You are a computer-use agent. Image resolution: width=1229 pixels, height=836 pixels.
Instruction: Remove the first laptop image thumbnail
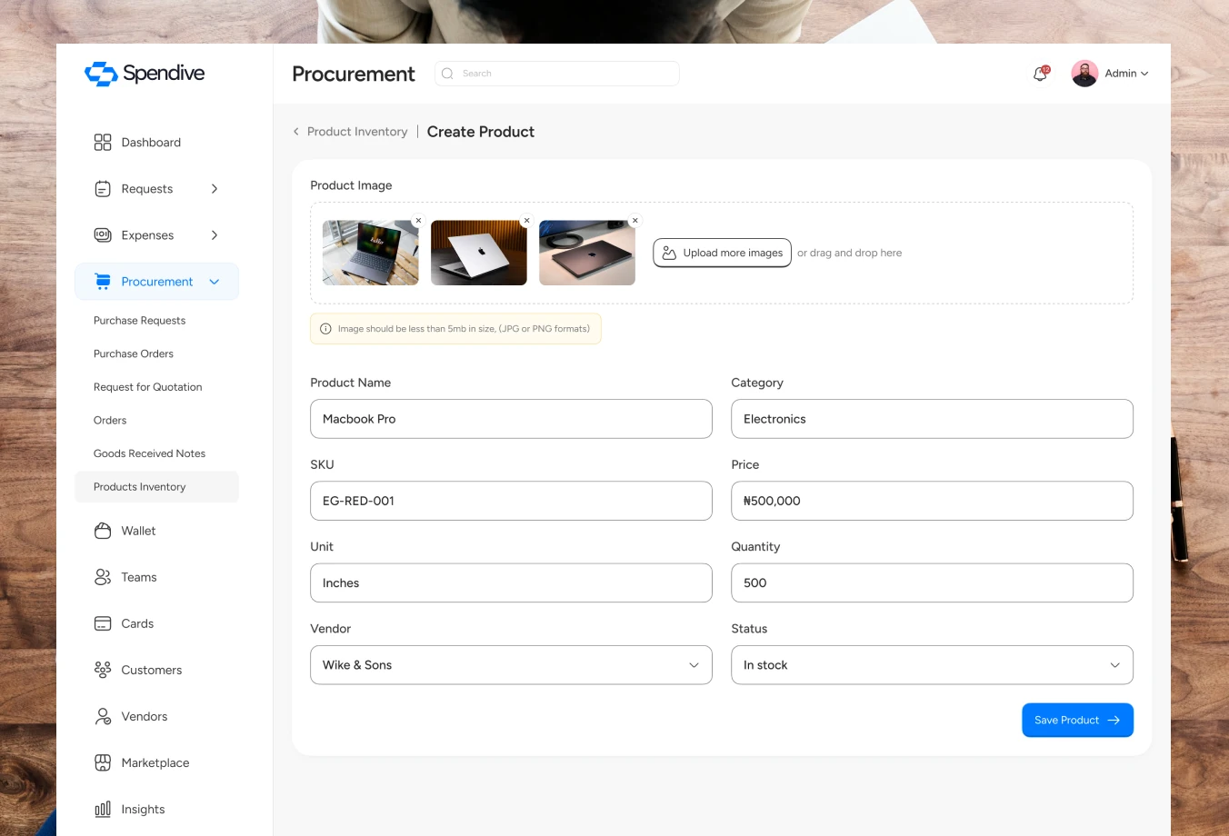[x=418, y=221]
